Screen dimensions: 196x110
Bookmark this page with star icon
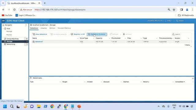[174, 9]
